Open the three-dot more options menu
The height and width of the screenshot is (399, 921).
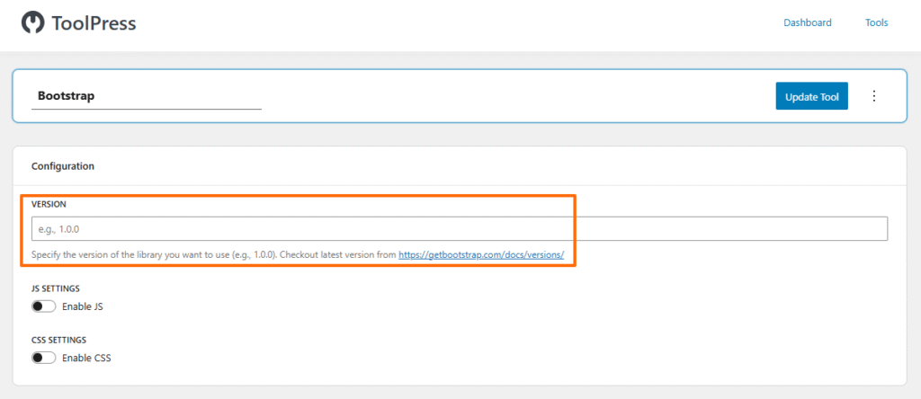click(874, 95)
